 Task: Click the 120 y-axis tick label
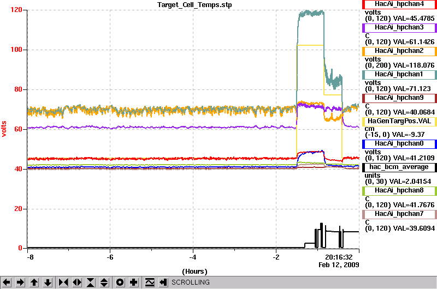tap(16, 10)
